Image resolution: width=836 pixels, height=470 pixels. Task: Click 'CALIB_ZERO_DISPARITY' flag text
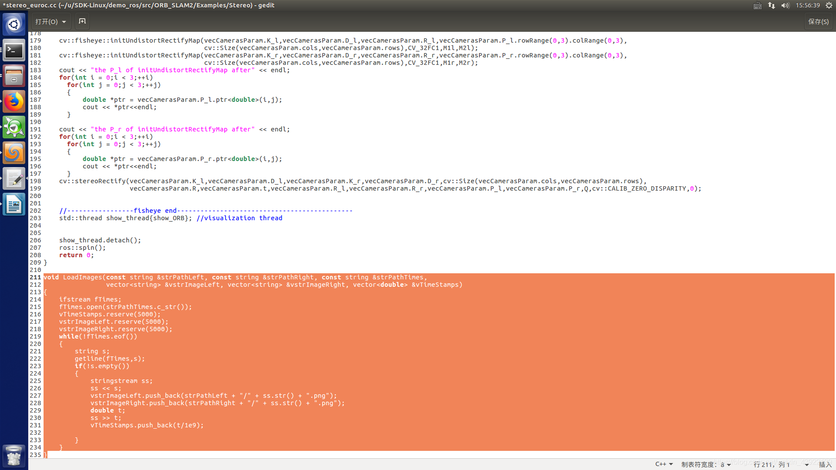tap(647, 188)
